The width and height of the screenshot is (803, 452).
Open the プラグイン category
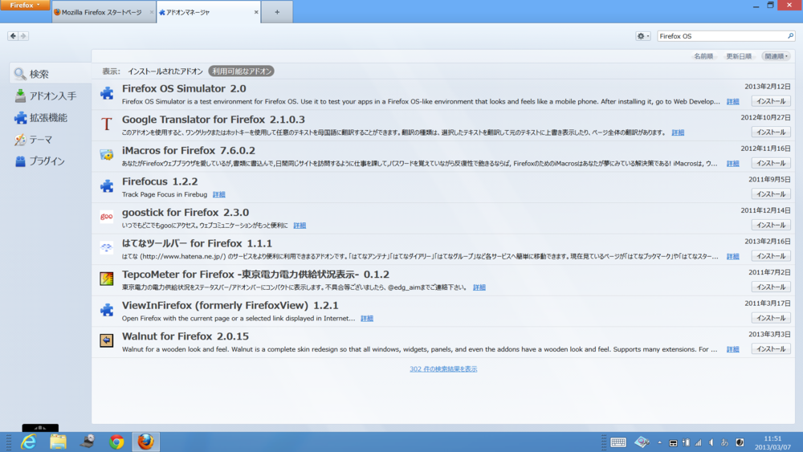(50, 161)
